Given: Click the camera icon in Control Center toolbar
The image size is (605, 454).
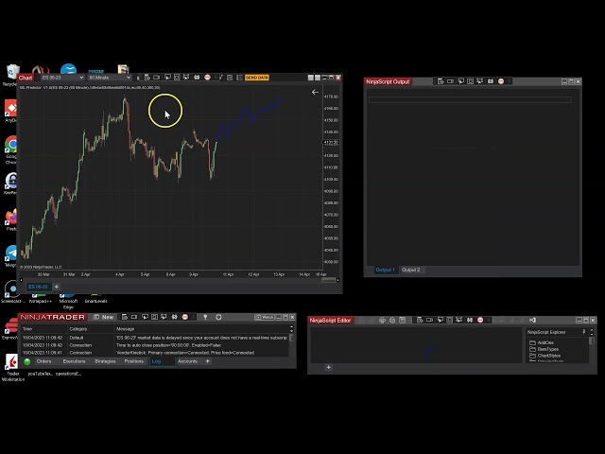Looking at the screenshot, I should point(134,317).
